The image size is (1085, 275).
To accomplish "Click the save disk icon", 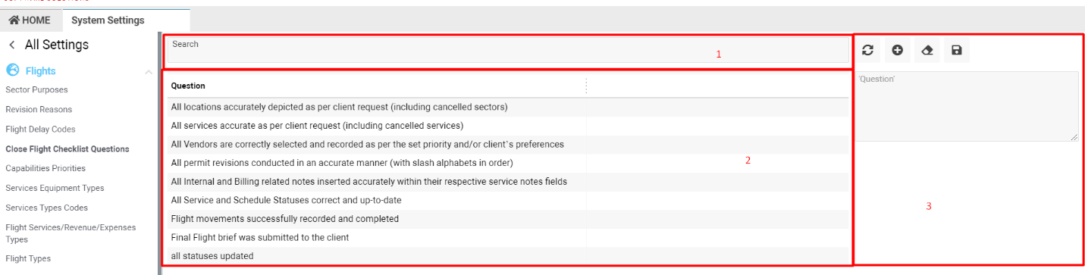I will (957, 50).
